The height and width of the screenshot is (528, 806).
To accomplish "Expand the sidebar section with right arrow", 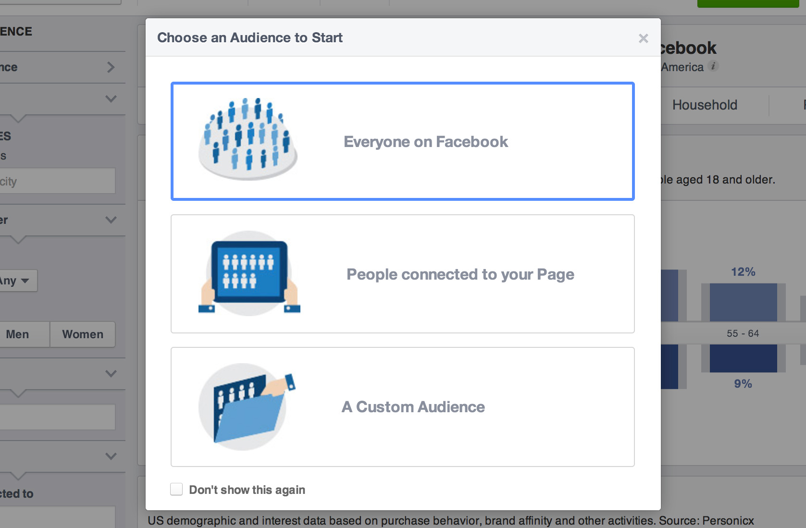I will point(111,67).
